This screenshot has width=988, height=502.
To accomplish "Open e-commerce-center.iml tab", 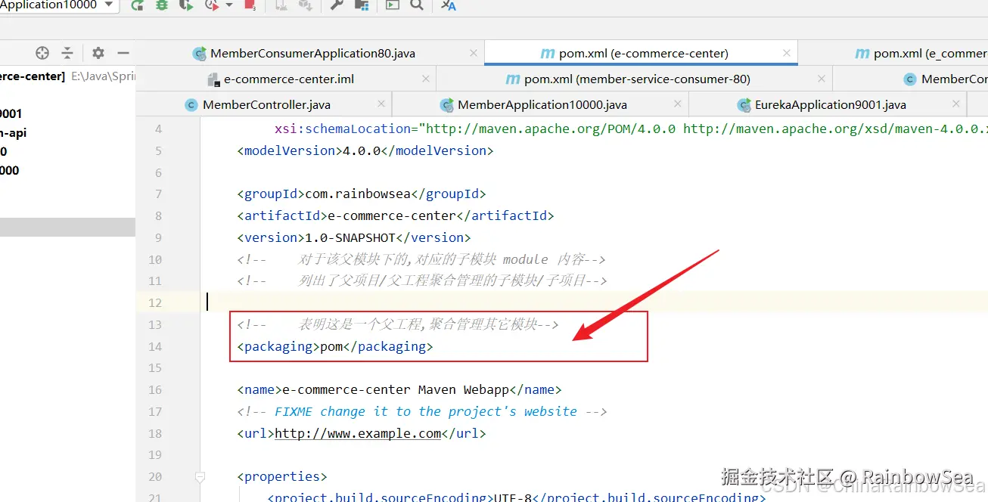I will click(289, 79).
